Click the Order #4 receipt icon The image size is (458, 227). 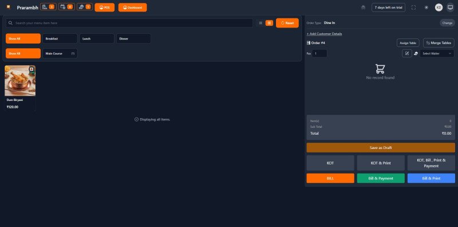click(x=309, y=43)
